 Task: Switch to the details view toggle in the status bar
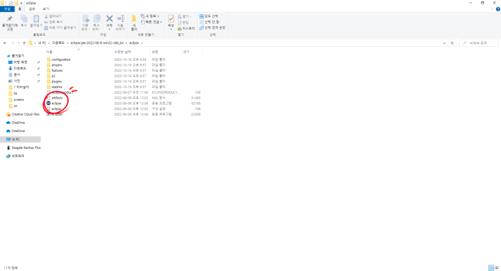[x=492, y=268]
